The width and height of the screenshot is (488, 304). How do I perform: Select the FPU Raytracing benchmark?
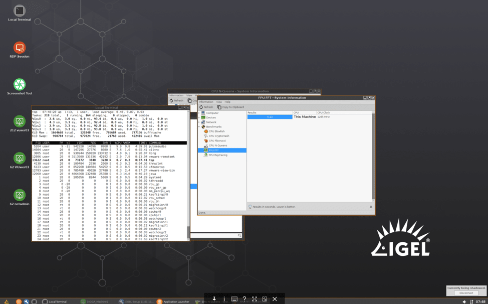pyautogui.click(x=218, y=155)
